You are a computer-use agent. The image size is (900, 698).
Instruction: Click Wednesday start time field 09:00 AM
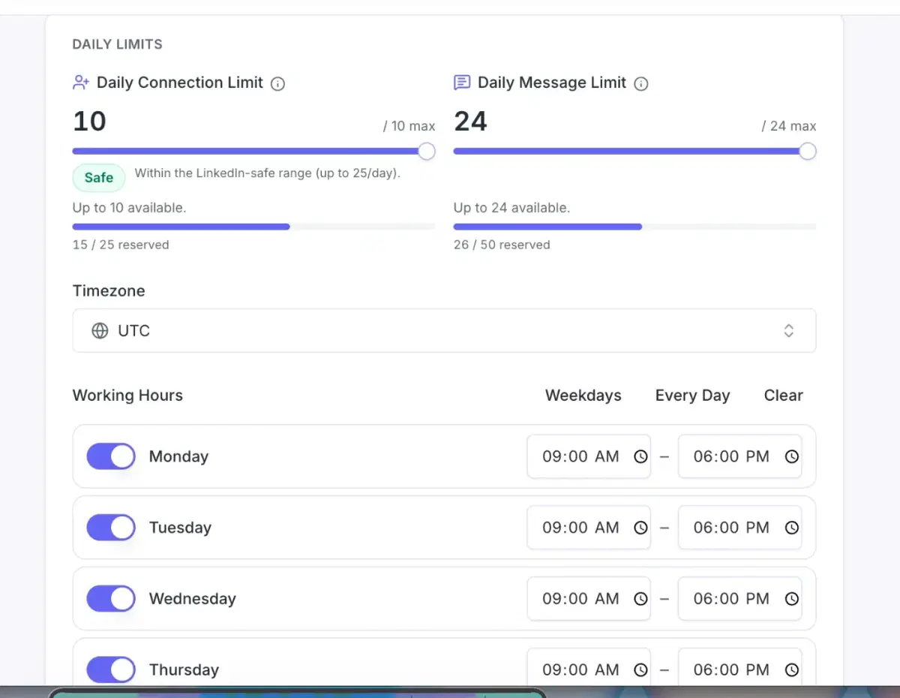click(x=589, y=599)
